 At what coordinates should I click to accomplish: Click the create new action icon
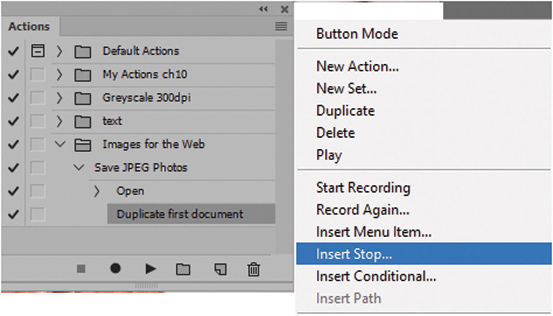tap(220, 269)
